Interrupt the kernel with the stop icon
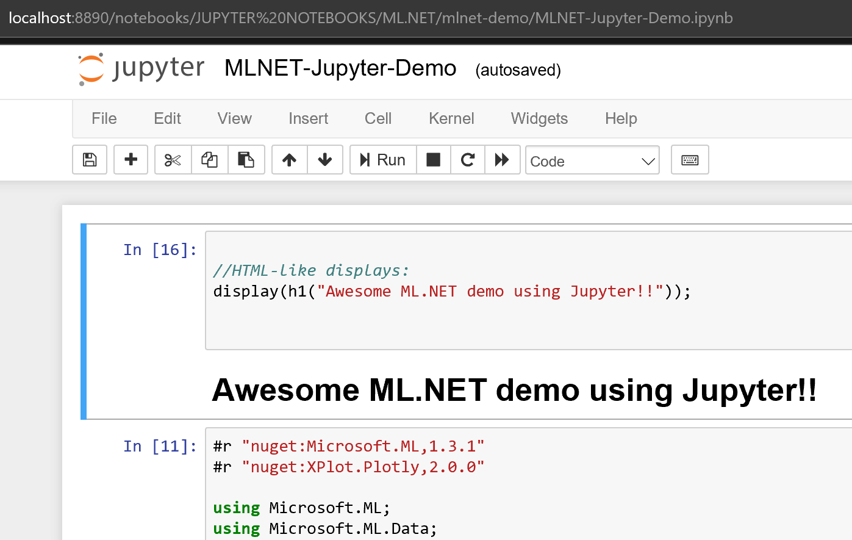The image size is (852, 540). point(434,160)
